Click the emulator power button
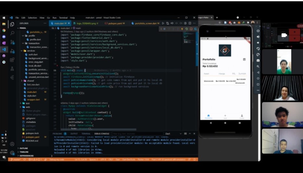The width and height of the screenshot is (303, 173). tap(258, 31)
